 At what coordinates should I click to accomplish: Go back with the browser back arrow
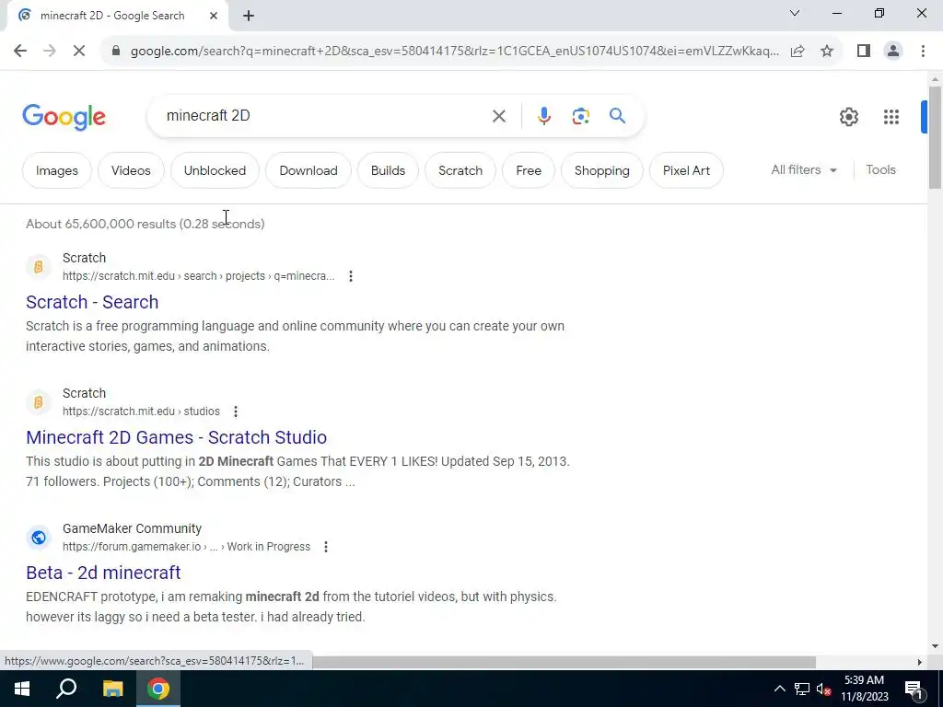20,52
